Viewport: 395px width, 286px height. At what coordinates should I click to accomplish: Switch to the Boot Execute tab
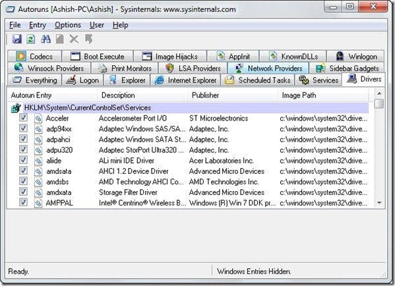tap(98, 56)
